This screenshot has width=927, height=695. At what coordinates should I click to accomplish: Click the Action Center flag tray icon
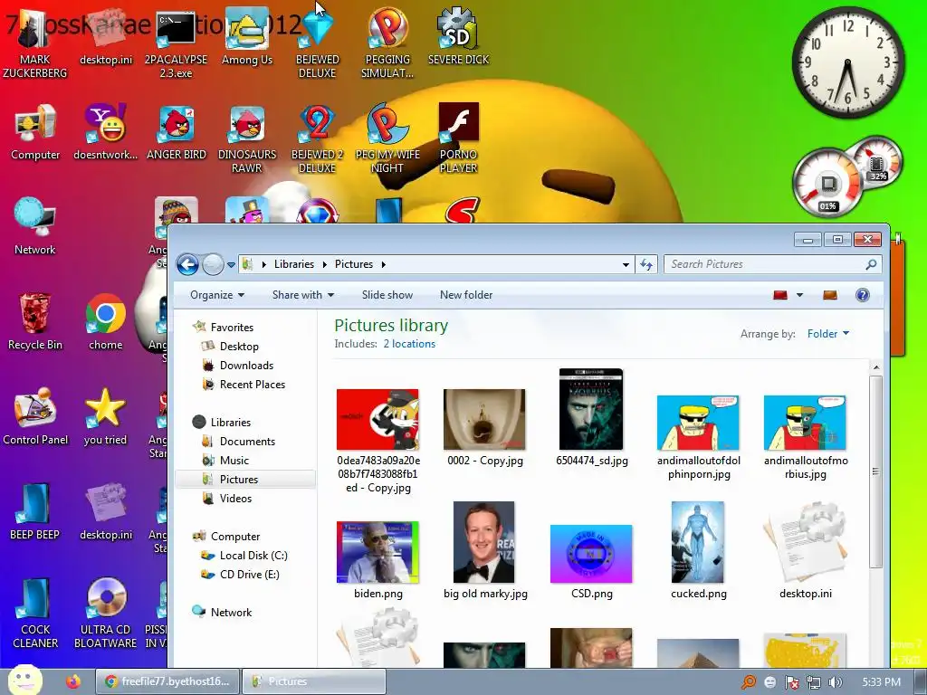click(x=791, y=682)
